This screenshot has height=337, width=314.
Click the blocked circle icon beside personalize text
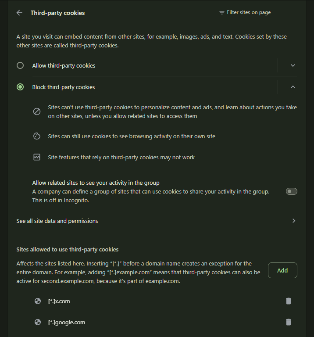[x=37, y=111]
